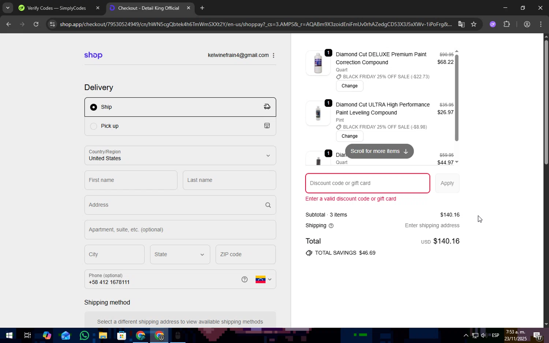Image resolution: width=549 pixels, height=343 pixels.
Task: Close the Verify Codes SimplyCodes tab
Action: point(98,8)
